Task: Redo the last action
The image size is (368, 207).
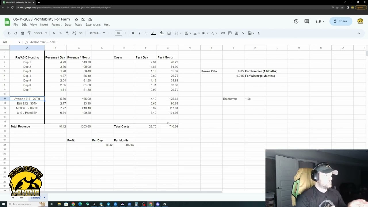Action: pos(16,33)
